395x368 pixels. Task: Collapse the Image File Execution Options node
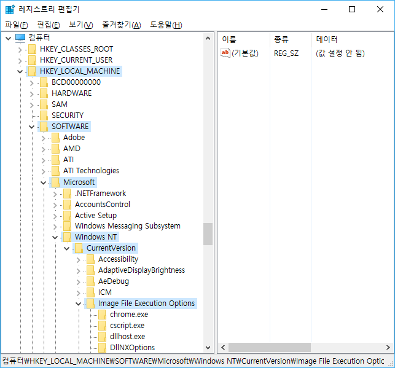pyautogui.click(x=79, y=304)
